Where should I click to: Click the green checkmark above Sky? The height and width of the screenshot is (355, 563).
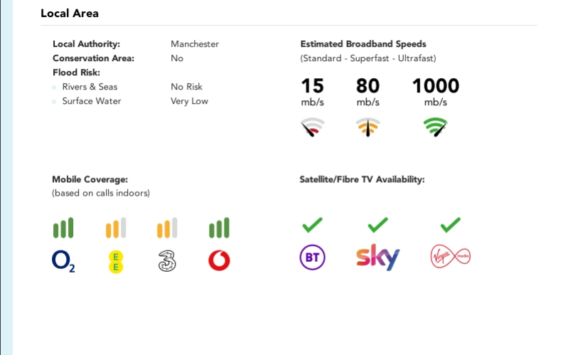point(377,226)
